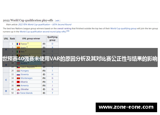Click the (X) status in France row
Viewport: 160px width, 115px height.
[x=44, y=44]
